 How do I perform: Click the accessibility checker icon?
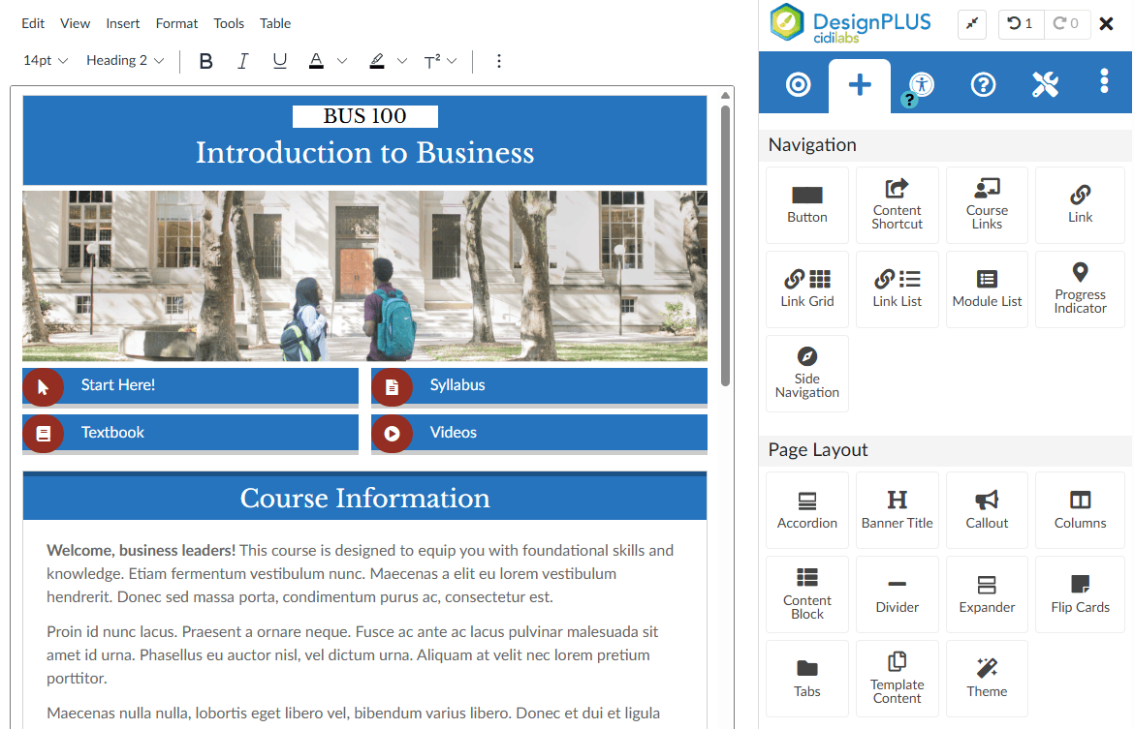[921, 84]
